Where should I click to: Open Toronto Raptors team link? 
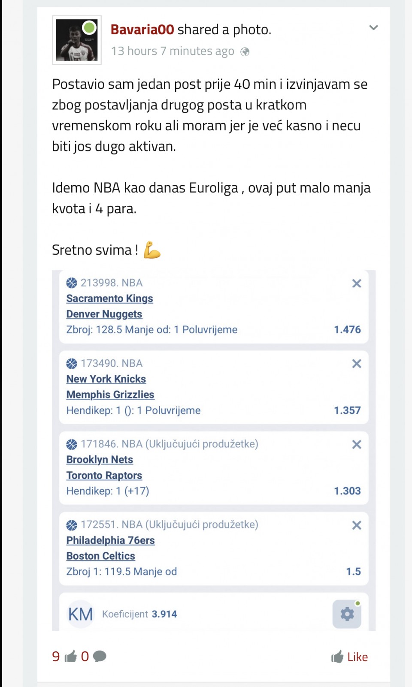(x=104, y=476)
